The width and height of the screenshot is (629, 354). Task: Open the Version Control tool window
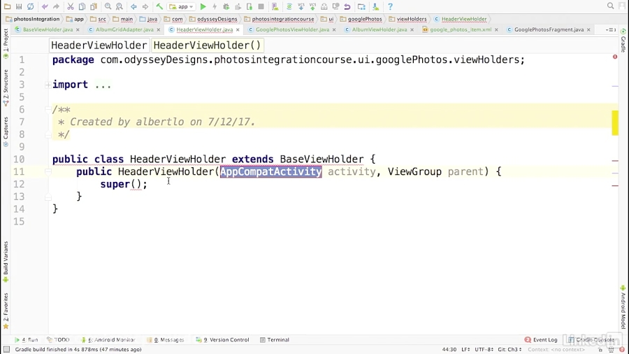tap(222, 339)
